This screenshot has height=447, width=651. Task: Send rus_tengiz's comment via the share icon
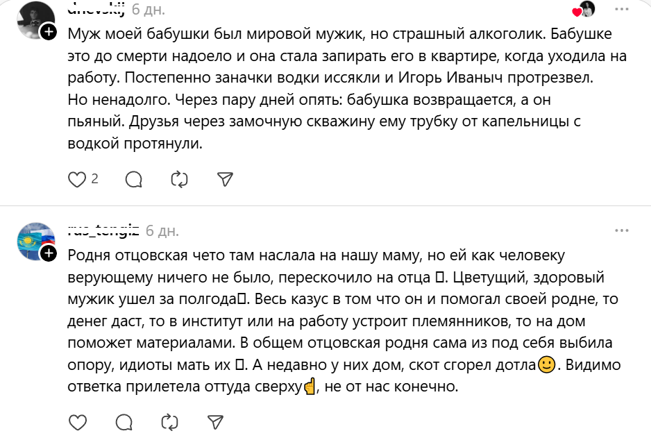click(x=216, y=421)
